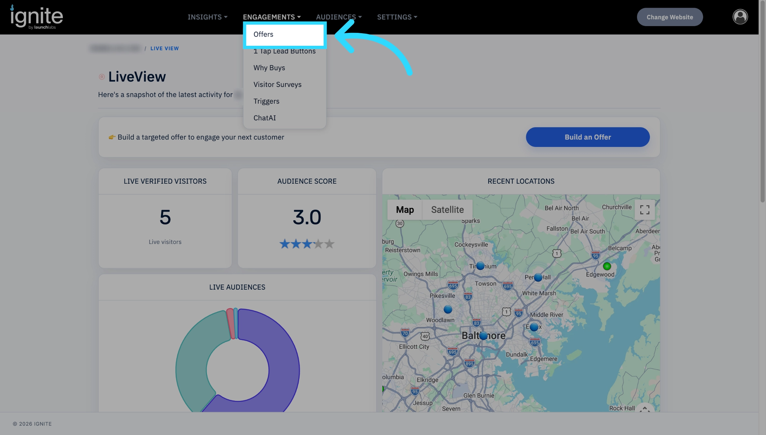The width and height of the screenshot is (766, 435).
Task: Open the user profile avatar icon
Action: click(x=740, y=17)
